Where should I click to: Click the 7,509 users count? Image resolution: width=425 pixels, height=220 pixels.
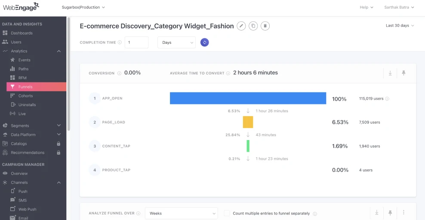tap(370, 122)
